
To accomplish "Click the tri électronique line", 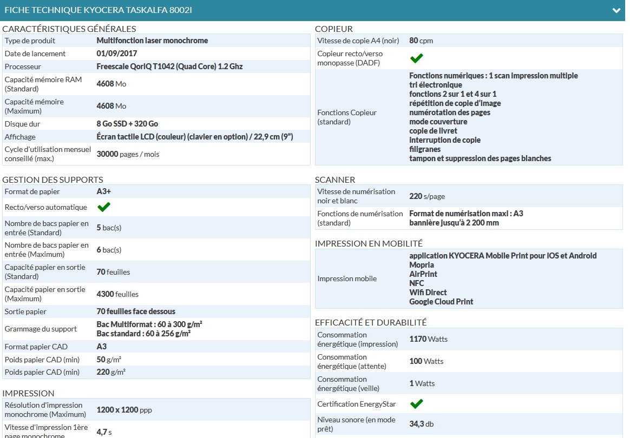I will pyautogui.click(x=436, y=85).
